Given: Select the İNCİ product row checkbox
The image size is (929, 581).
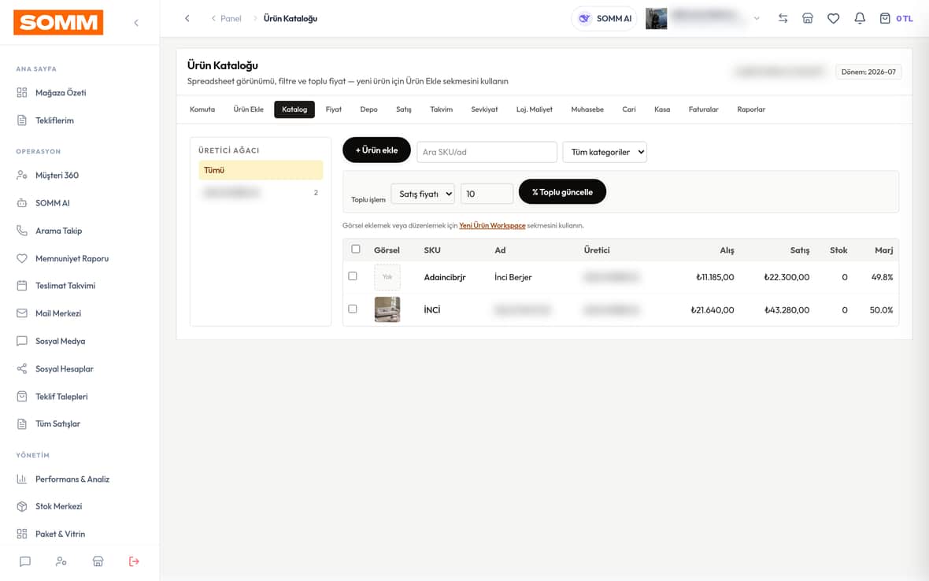Looking at the screenshot, I should 353,309.
